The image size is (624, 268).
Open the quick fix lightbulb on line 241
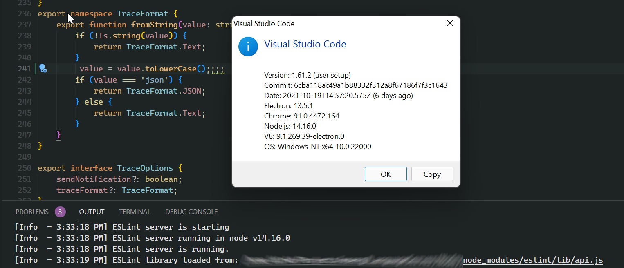tap(43, 69)
